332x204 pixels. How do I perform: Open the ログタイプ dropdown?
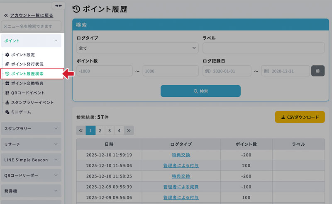(137, 48)
